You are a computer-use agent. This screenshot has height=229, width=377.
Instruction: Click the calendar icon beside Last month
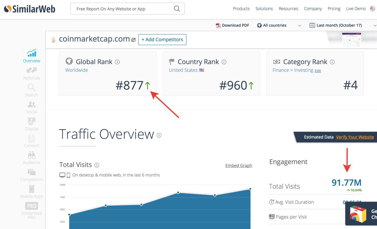tap(312, 25)
